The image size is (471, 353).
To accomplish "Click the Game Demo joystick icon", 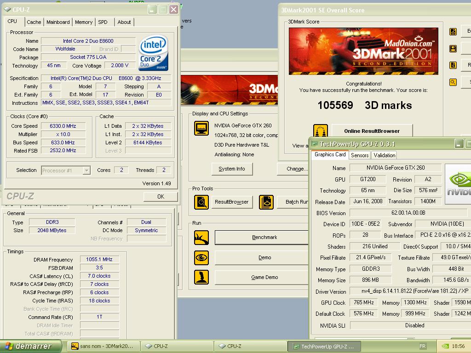I will pyautogui.click(x=201, y=277).
